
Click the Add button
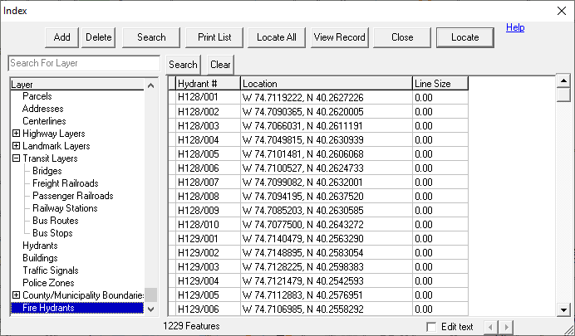tap(62, 37)
